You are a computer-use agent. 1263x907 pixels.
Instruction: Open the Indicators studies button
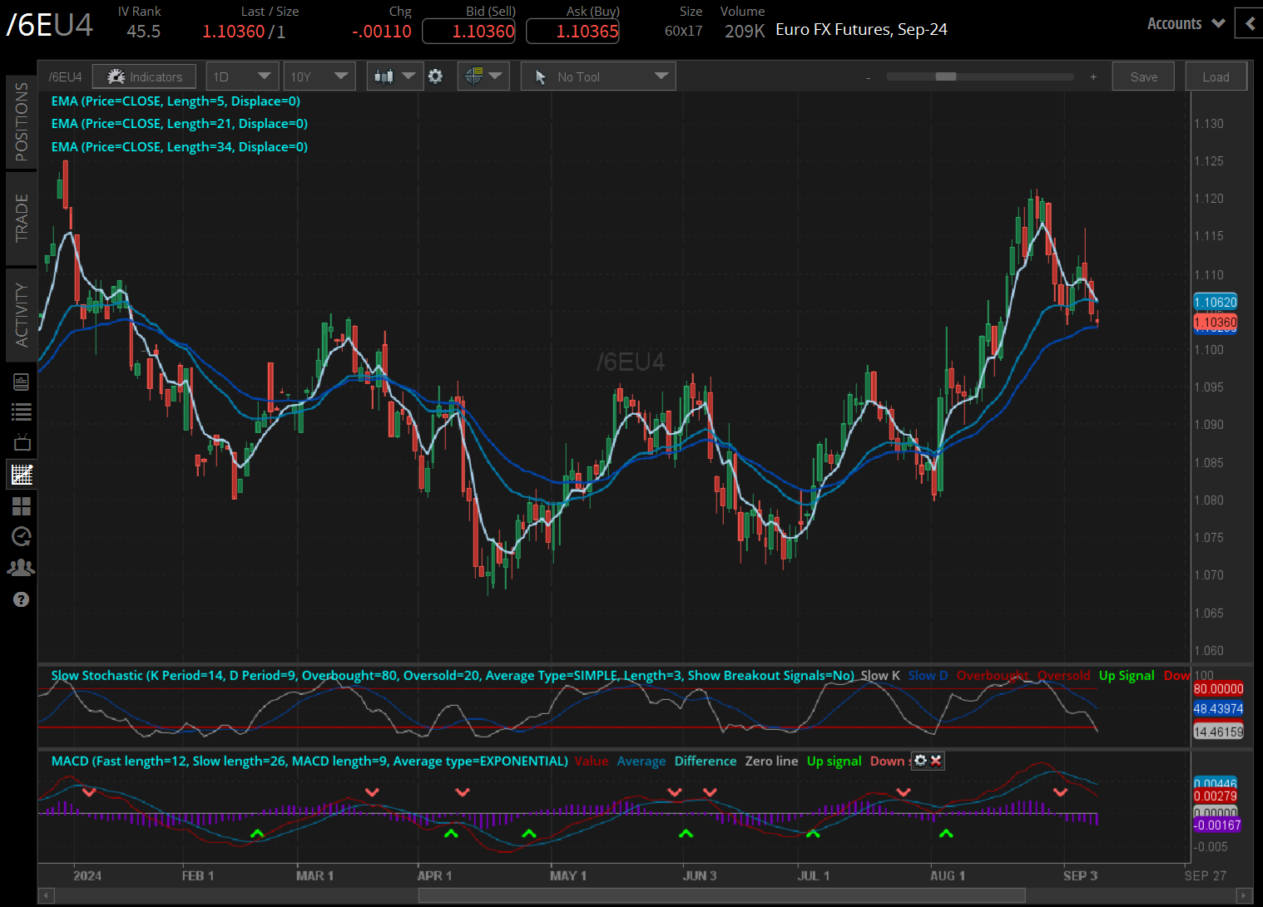tap(144, 76)
